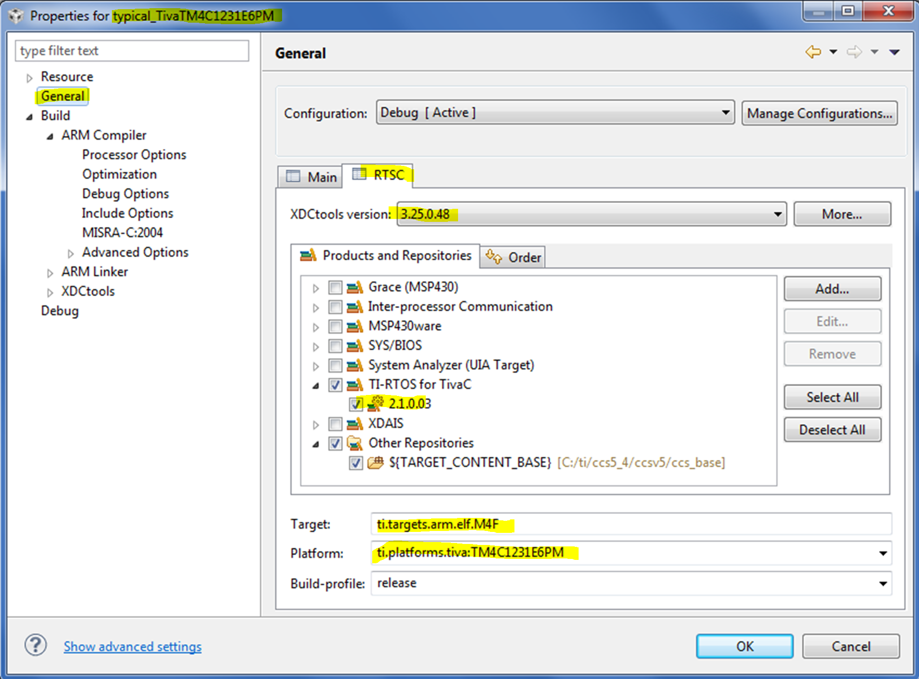The image size is (919, 679).
Task: Click the SYS/BIOS product icon
Action: coord(355,346)
